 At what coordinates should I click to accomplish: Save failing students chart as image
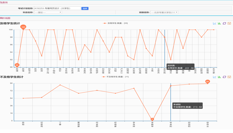coord(229,77)
